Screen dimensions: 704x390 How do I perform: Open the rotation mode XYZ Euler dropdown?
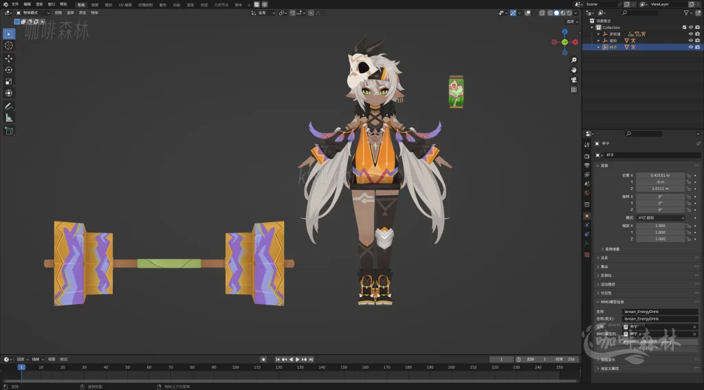coord(661,218)
